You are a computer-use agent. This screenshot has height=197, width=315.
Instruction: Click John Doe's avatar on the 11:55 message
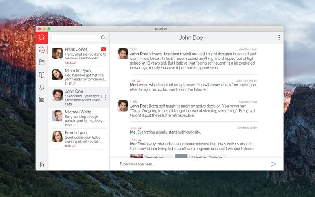click(123, 106)
